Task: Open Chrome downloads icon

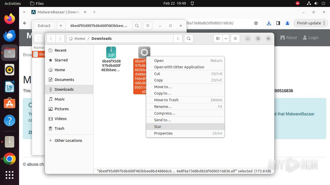Action: (x=269, y=23)
